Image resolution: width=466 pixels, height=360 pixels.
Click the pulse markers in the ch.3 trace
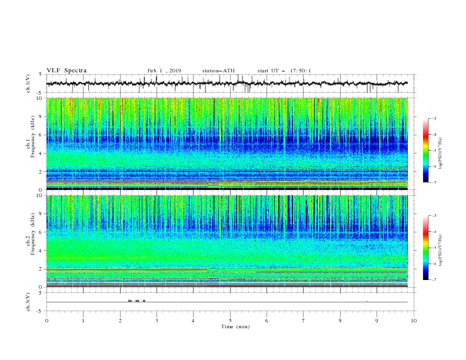click(x=137, y=301)
